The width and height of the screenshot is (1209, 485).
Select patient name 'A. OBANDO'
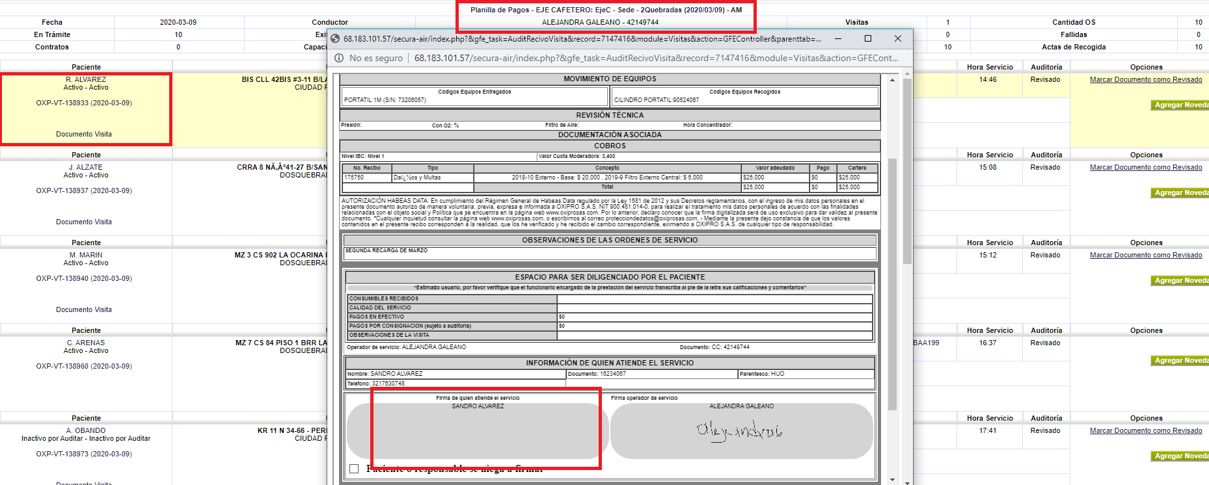86,430
